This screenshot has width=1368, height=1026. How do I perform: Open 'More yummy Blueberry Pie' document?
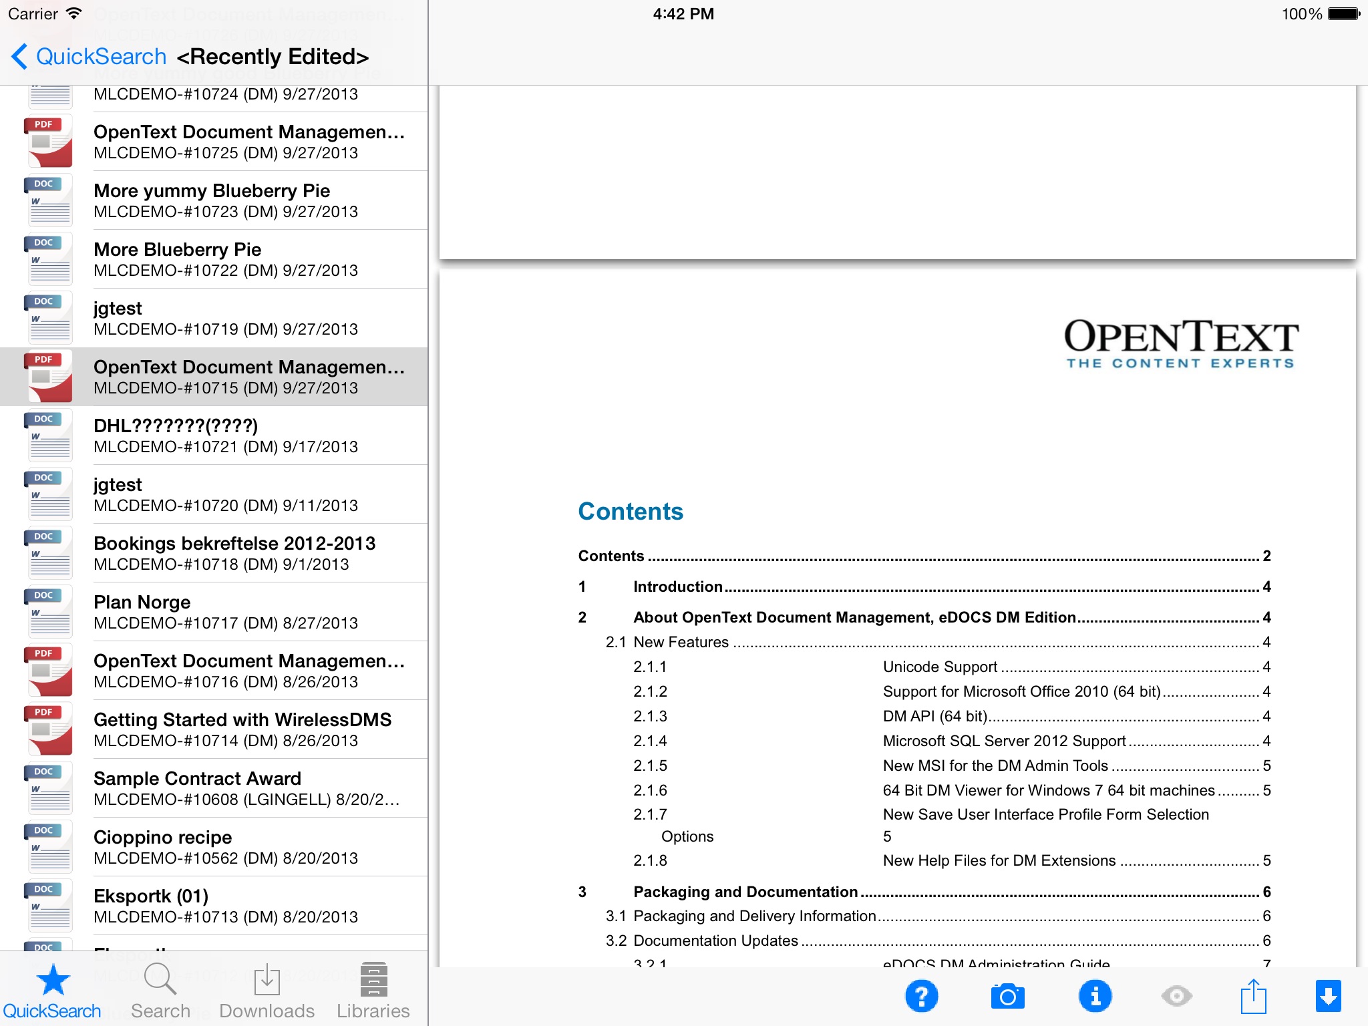coord(214,200)
